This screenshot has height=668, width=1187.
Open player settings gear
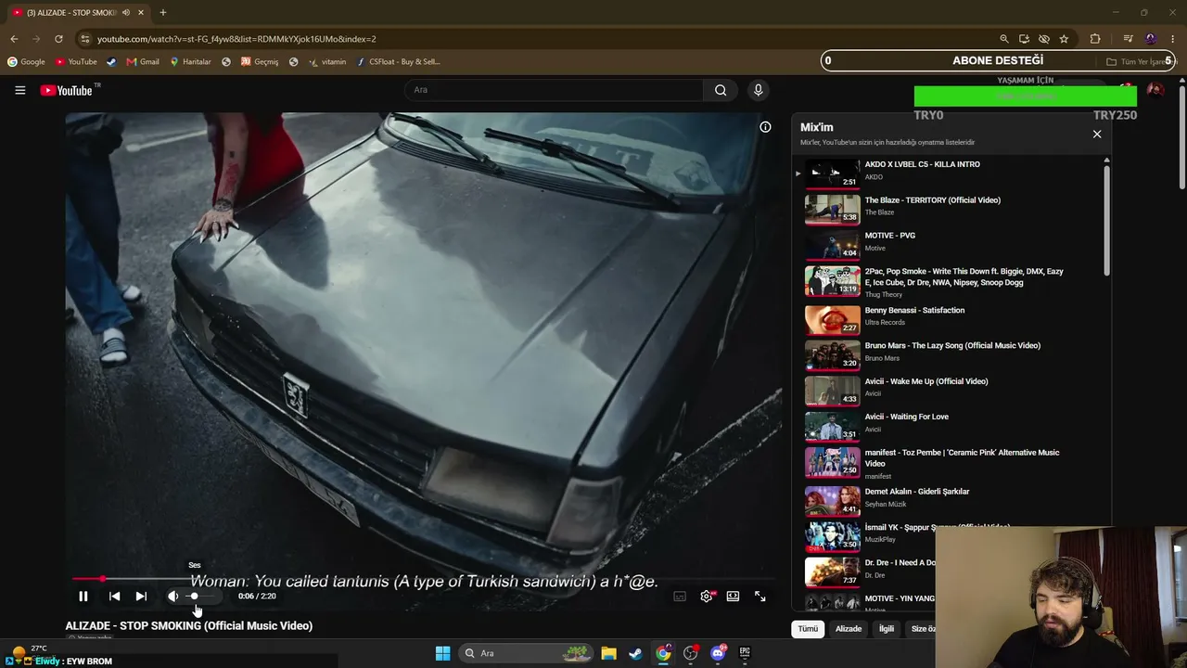707,597
